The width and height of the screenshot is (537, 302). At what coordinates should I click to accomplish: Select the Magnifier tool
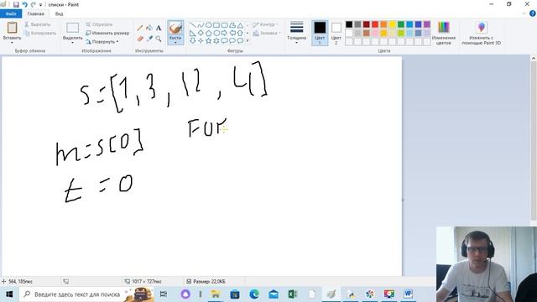point(159,39)
